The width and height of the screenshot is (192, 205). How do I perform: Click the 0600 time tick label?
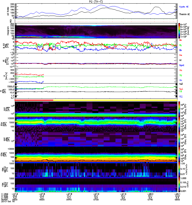15,200
